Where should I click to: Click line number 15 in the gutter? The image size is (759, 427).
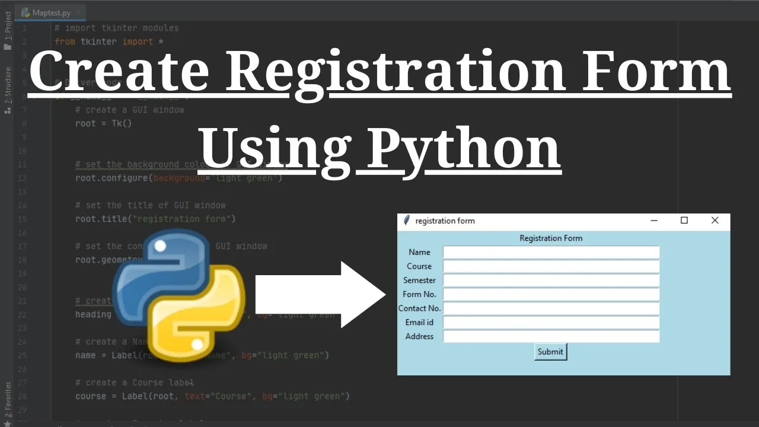point(23,219)
